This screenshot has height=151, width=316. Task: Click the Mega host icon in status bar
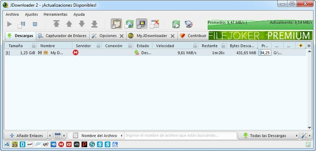61,144
